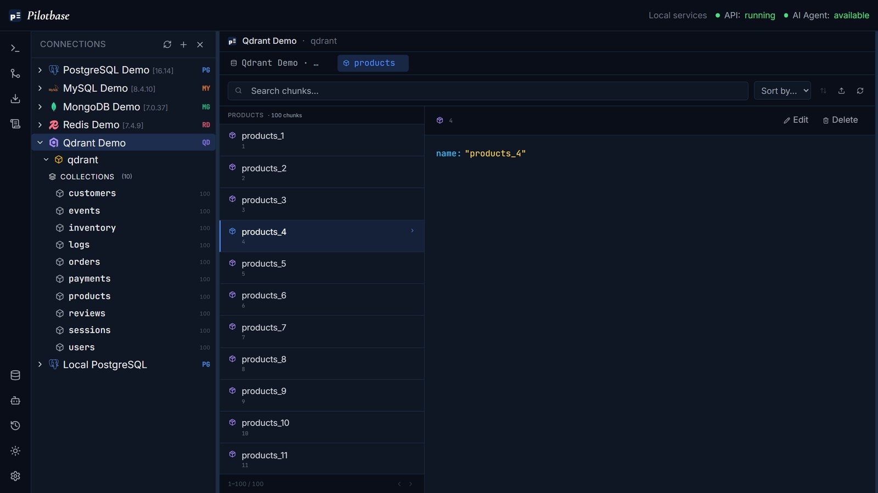Refresh the connections list
This screenshot has height=493, width=878.
(167, 44)
